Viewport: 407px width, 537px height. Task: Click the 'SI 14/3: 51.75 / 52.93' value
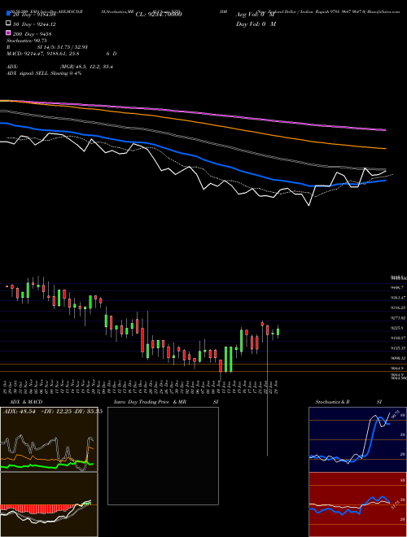63,47
